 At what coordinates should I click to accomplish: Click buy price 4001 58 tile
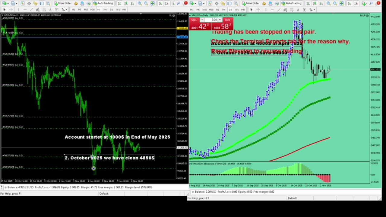222,27
